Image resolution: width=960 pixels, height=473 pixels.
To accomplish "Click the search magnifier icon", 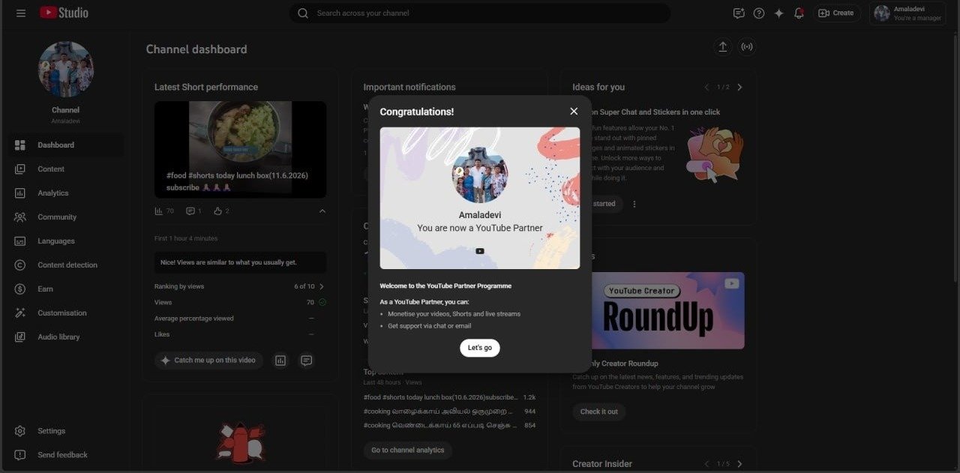I will pos(303,13).
